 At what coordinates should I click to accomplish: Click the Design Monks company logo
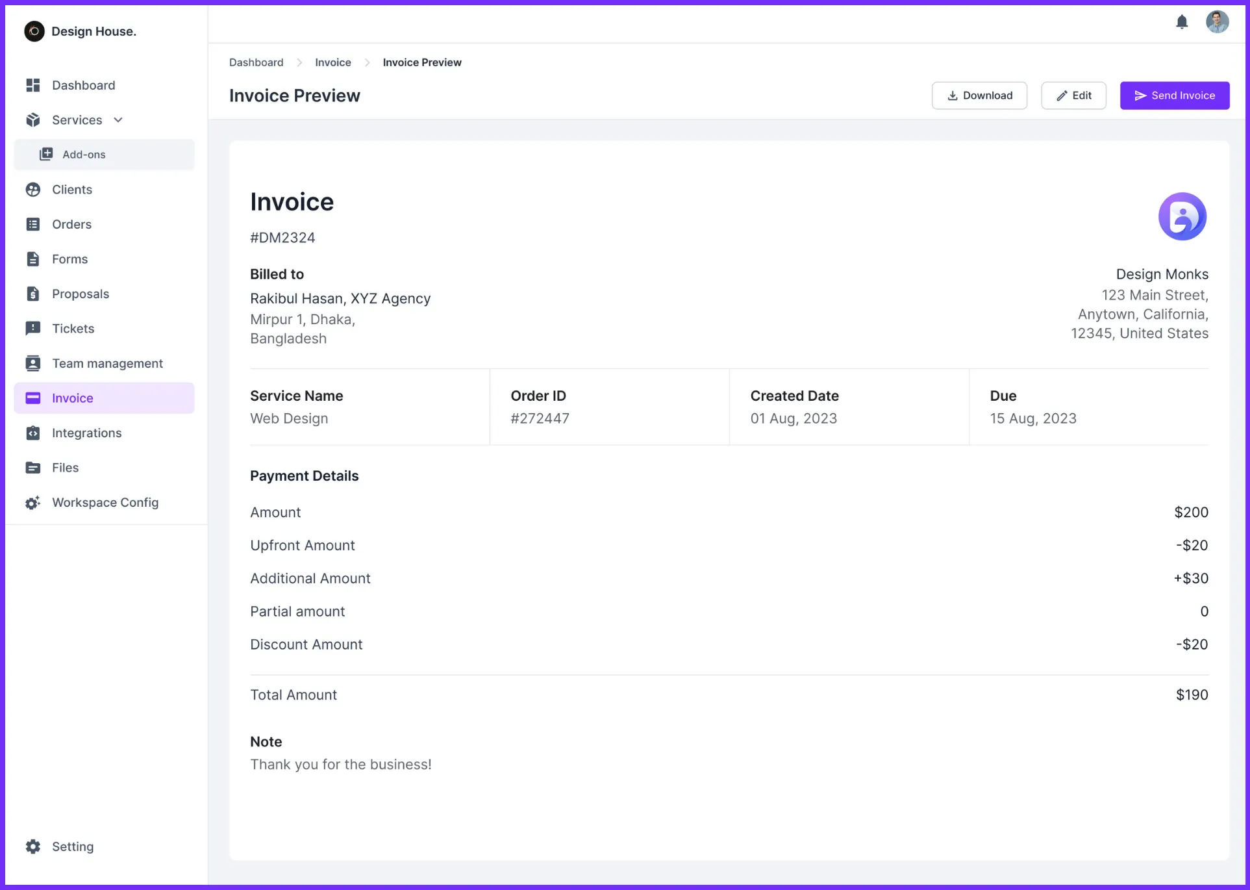point(1182,216)
